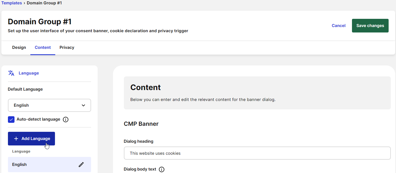The width and height of the screenshot is (396, 173).
Task: Select the English row in the language list
Action: pos(50,165)
